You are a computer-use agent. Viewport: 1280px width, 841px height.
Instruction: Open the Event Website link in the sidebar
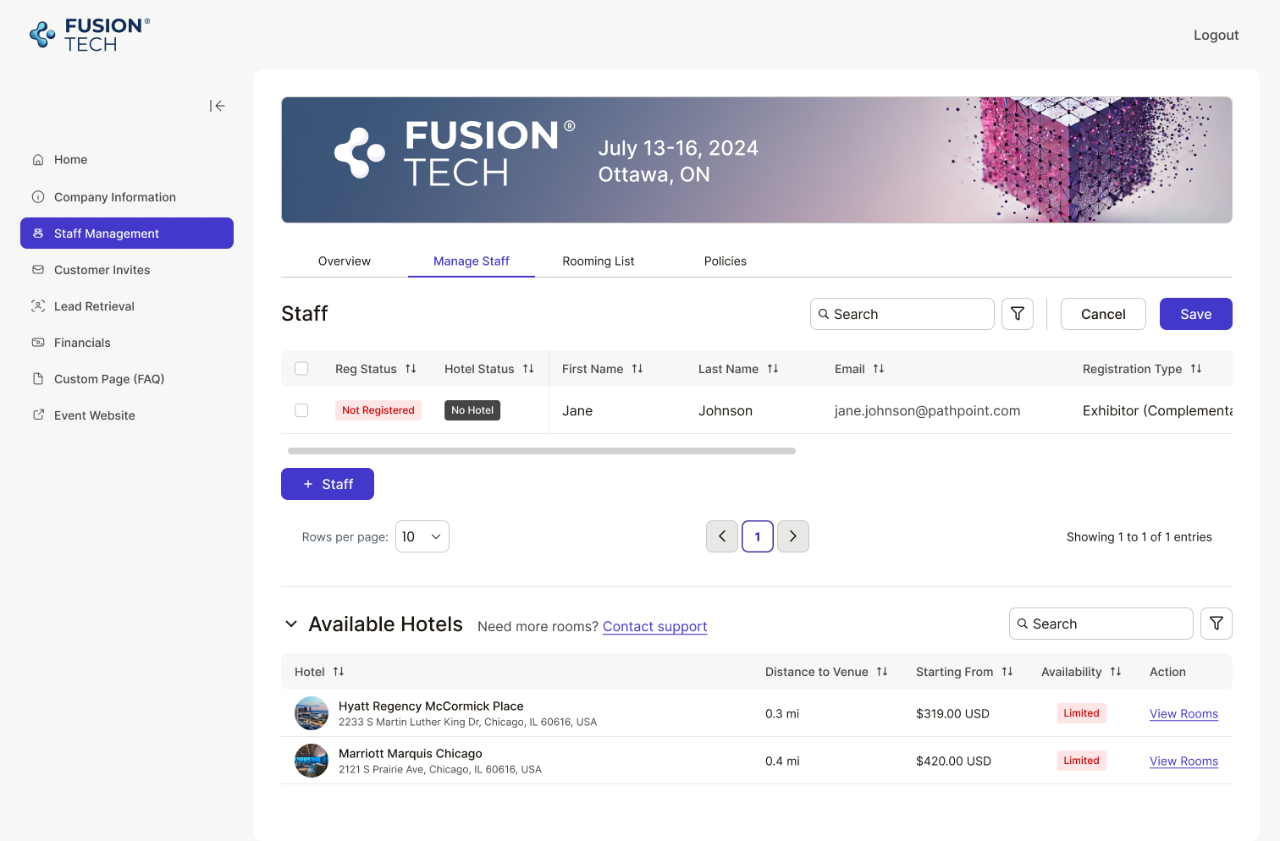127,415
